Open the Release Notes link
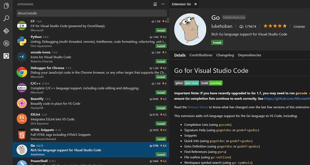This screenshot has height=165, width=310. pyautogui.click(x=198, y=107)
